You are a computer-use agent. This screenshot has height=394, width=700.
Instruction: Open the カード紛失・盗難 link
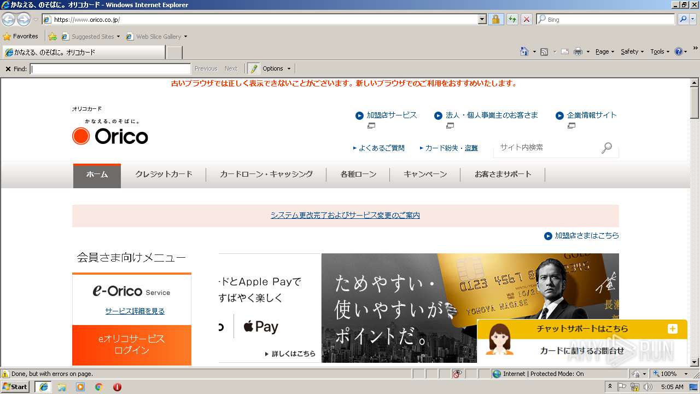click(451, 148)
